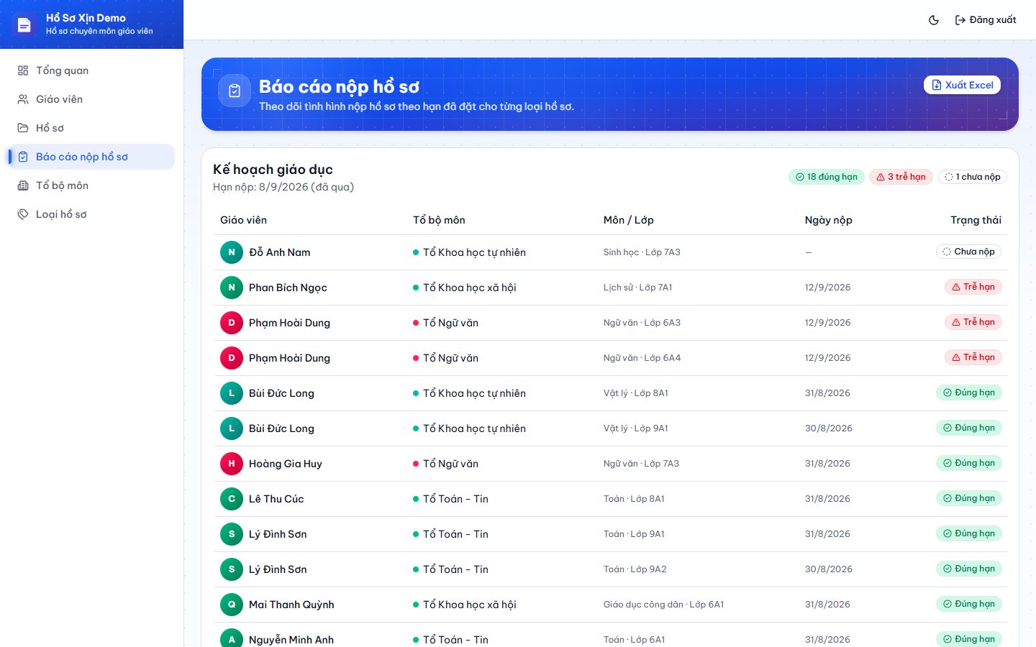Click the Hồ sơ folder icon
This screenshot has width=1036, height=647.
(23, 128)
